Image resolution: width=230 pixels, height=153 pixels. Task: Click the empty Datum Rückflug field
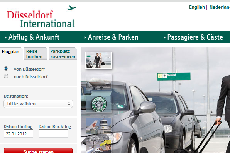pyautogui.click(x=53, y=133)
